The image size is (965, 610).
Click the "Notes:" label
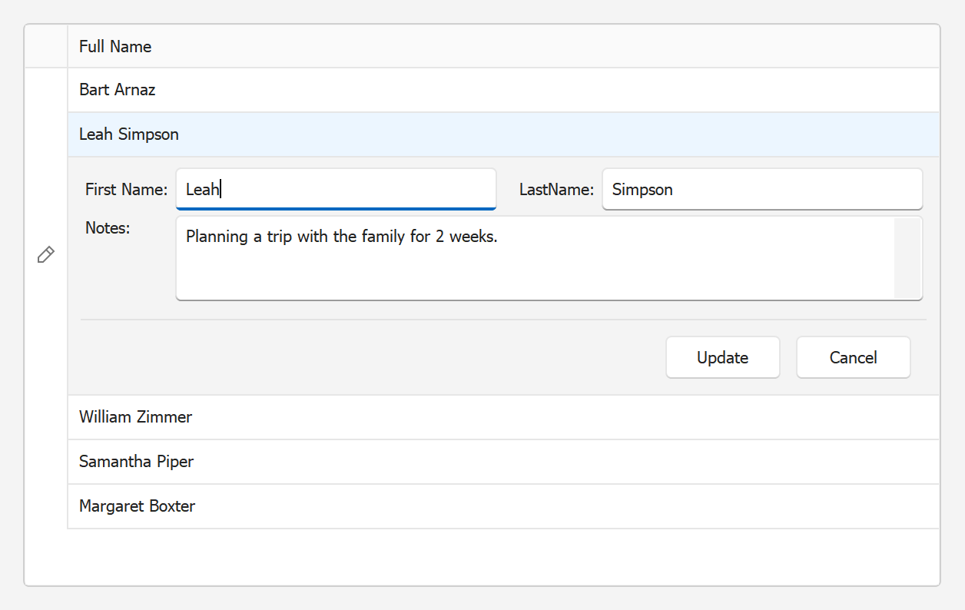tap(108, 228)
